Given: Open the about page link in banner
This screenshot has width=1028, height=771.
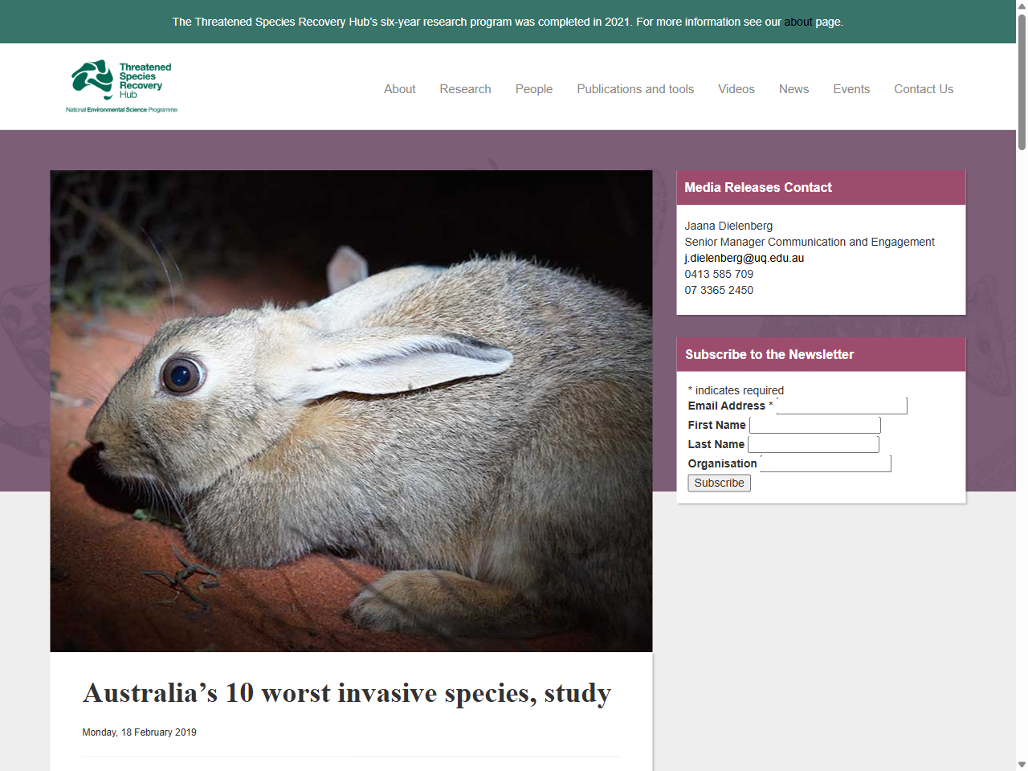Looking at the screenshot, I should pos(798,22).
